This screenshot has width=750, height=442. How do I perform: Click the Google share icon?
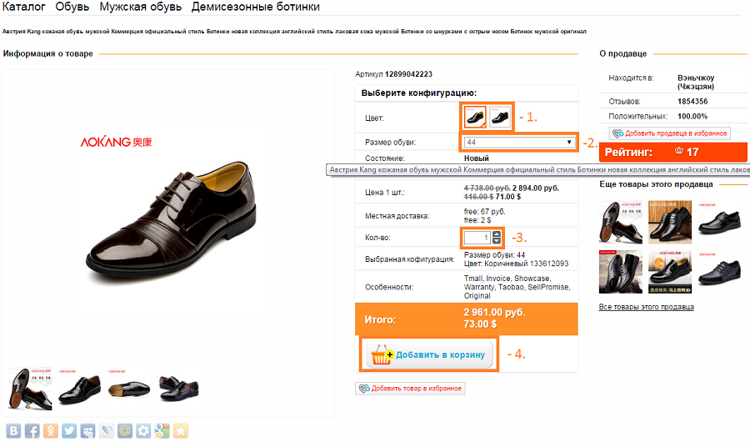(162, 431)
